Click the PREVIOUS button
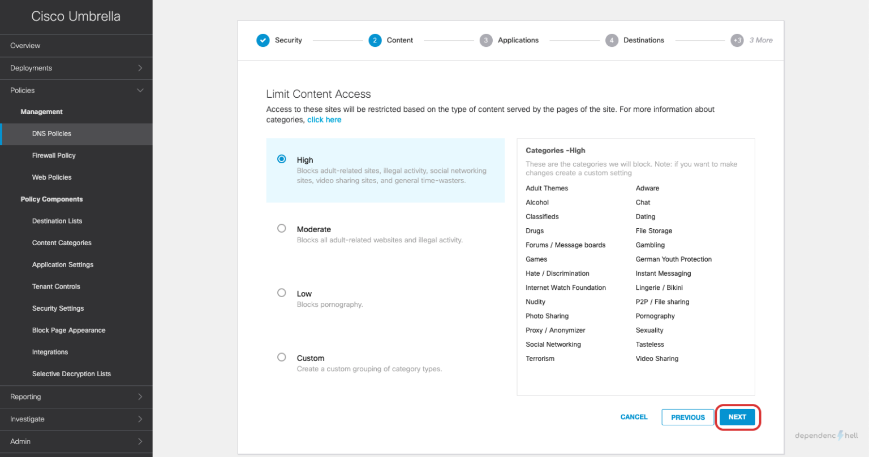Screen dimensions: 869x457 (688, 417)
